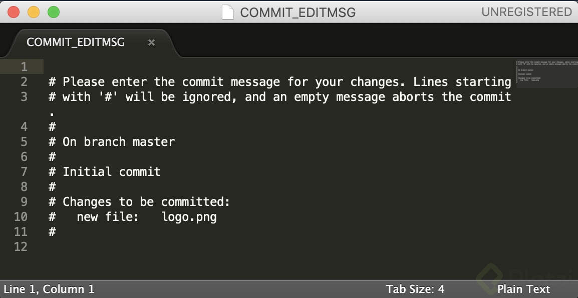Image resolution: width=578 pixels, height=298 pixels.
Task: Click line number 10 in the gutter
Action: (21, 217)
